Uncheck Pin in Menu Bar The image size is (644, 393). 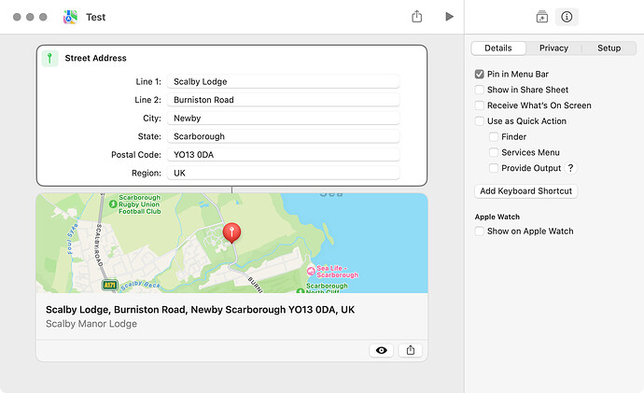coord(479,74)
